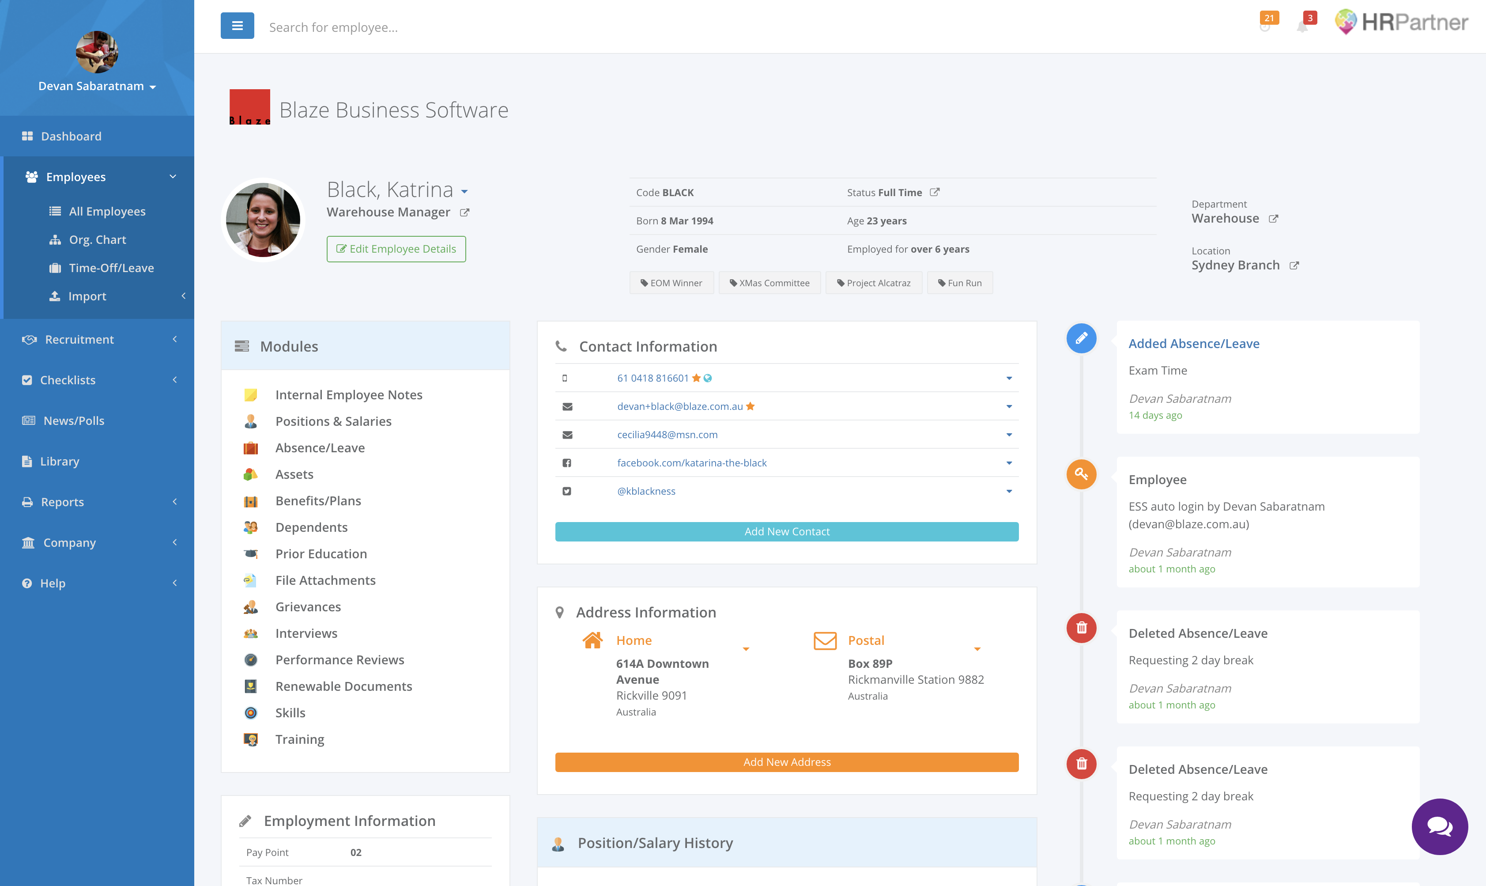Click the Dependents module icon
The image size is (1486, 886).
251,526
